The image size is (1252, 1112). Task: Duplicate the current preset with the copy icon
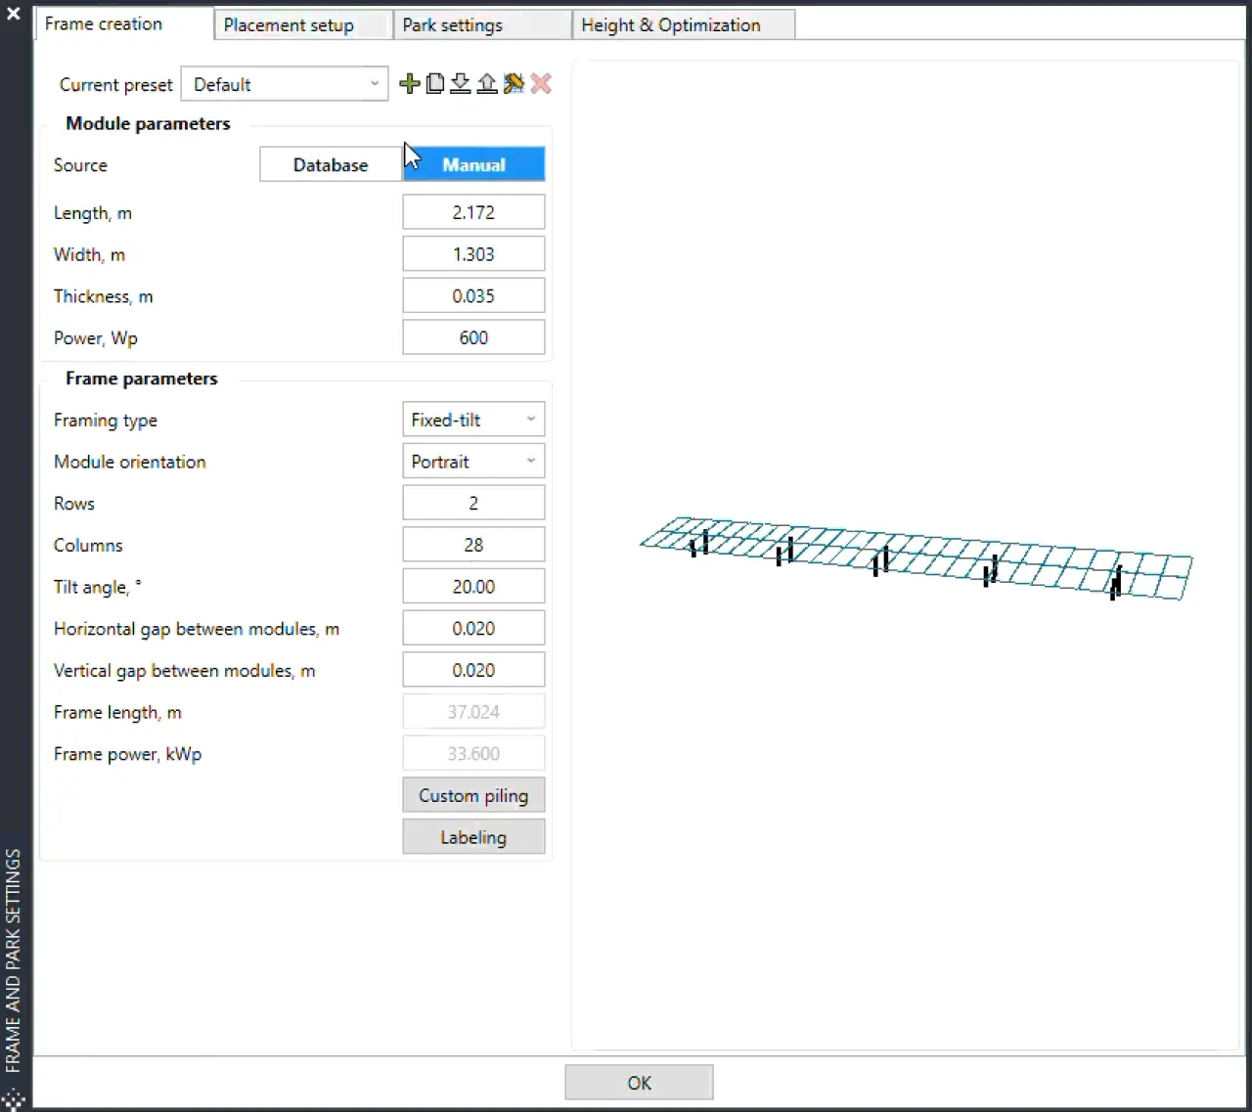(435, 84)
